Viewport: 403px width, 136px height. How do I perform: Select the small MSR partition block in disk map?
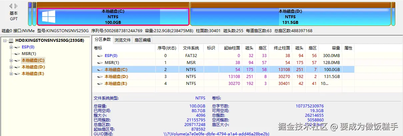click(34, 14)
